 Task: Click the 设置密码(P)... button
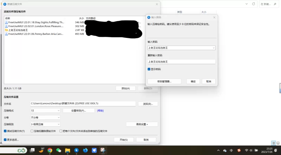coord(79,110)
